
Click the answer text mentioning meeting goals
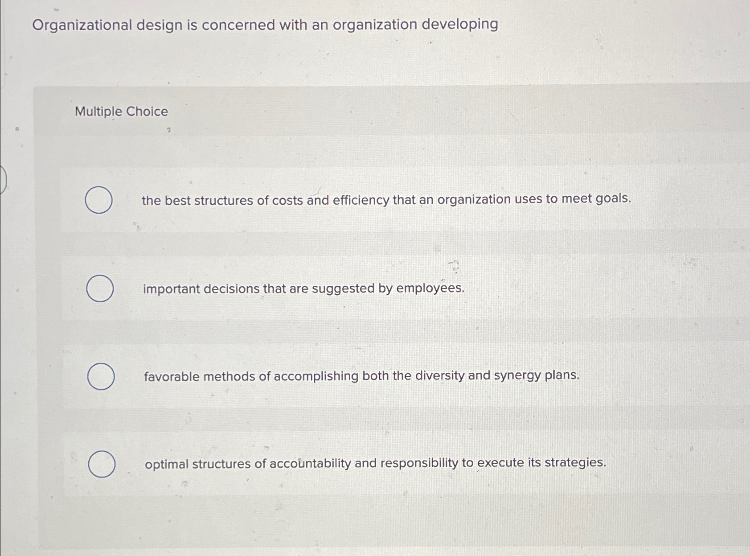386,201
